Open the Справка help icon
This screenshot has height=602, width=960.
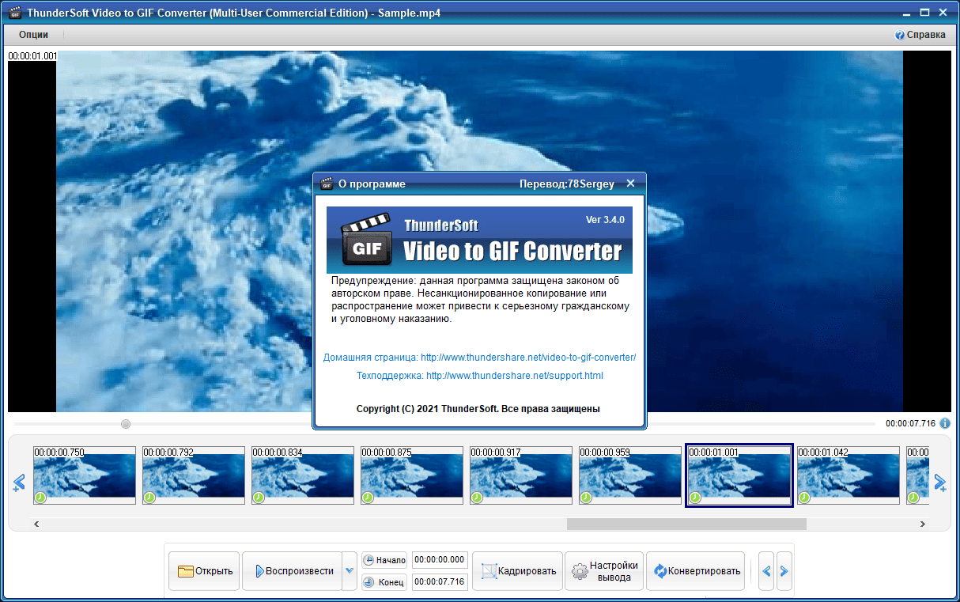(x=899, y=35)
